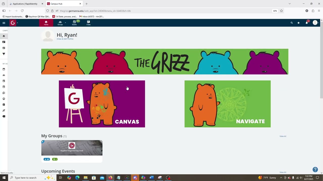Bookmark this page with the star icon
This screenshot has height=181, width=323.
point(281,11)
